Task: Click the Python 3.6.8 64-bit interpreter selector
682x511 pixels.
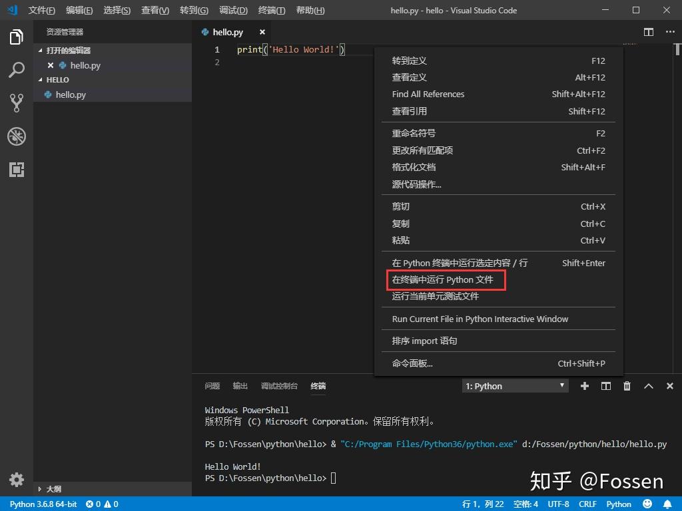Action: click(42, 504)
